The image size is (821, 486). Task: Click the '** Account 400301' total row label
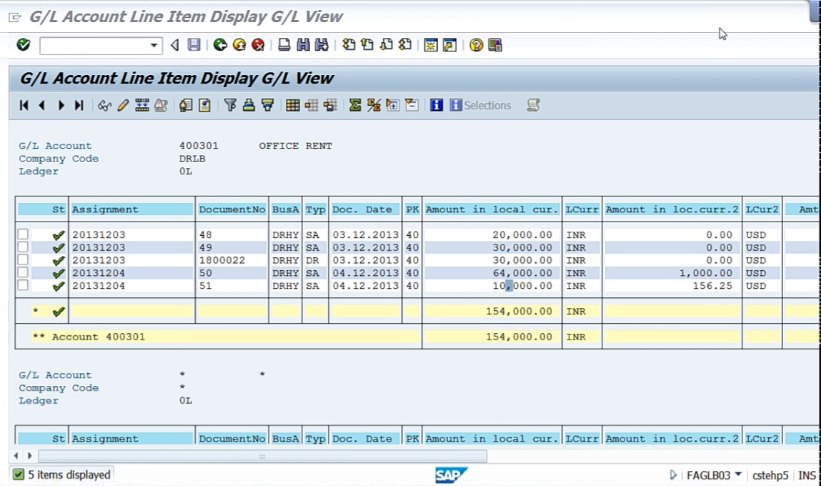click(89, 337)
